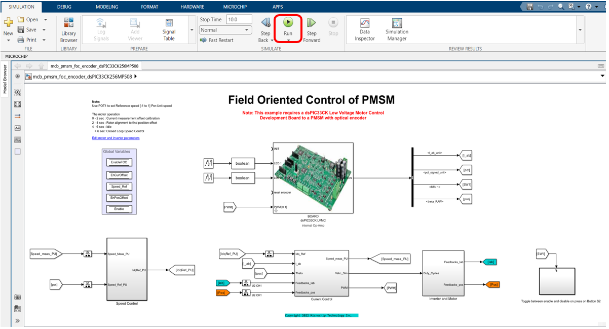Click the EnableFOC global variable block
This screenshot has width=609, height=329.
(119, 162)
